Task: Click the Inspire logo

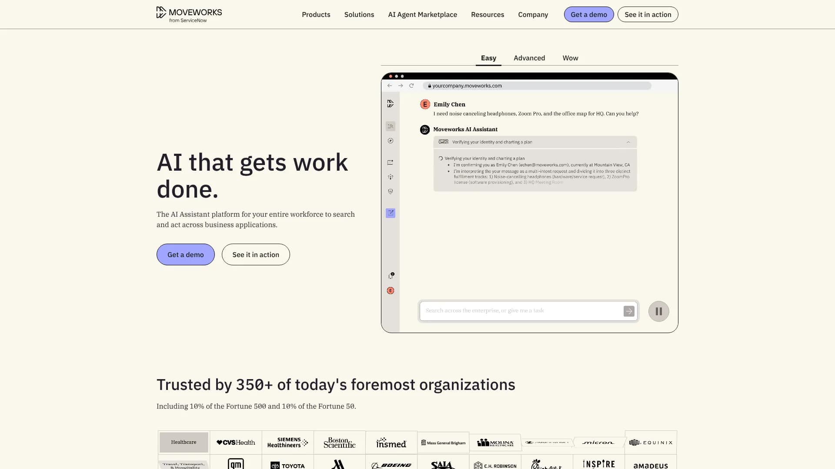Action: click(599, 464)
